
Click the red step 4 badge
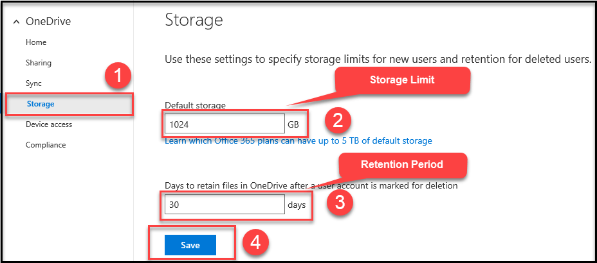(x=255, y=244)
